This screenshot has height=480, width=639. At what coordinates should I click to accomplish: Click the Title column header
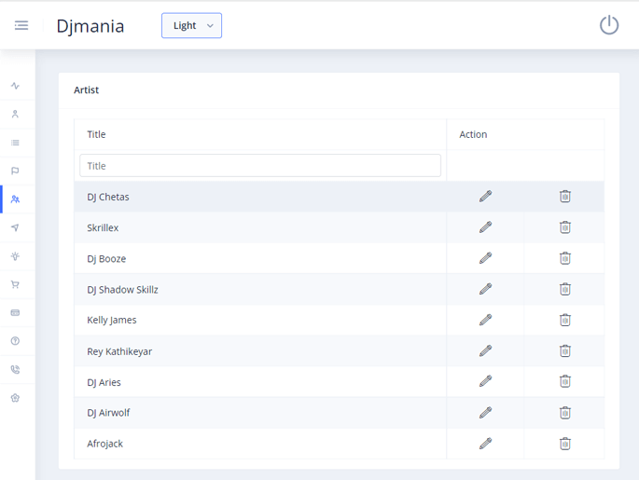tap(97, 134)
